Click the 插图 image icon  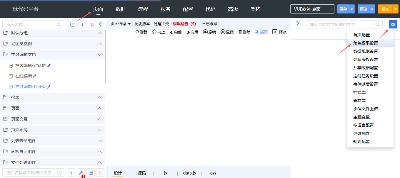pyautogui.click(x=257, y=32)
